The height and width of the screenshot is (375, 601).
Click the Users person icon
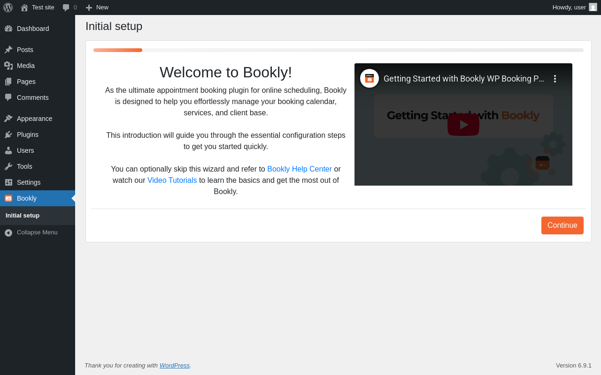click(x=8, y=150)
